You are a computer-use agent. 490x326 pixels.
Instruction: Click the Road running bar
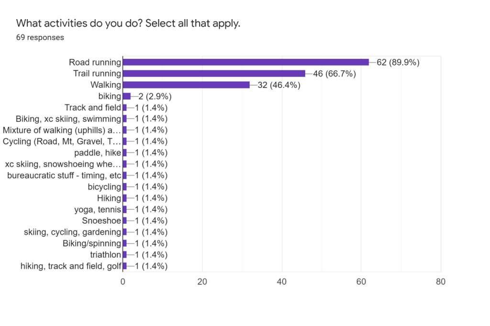pyautogui.click(x=246, y=62)
